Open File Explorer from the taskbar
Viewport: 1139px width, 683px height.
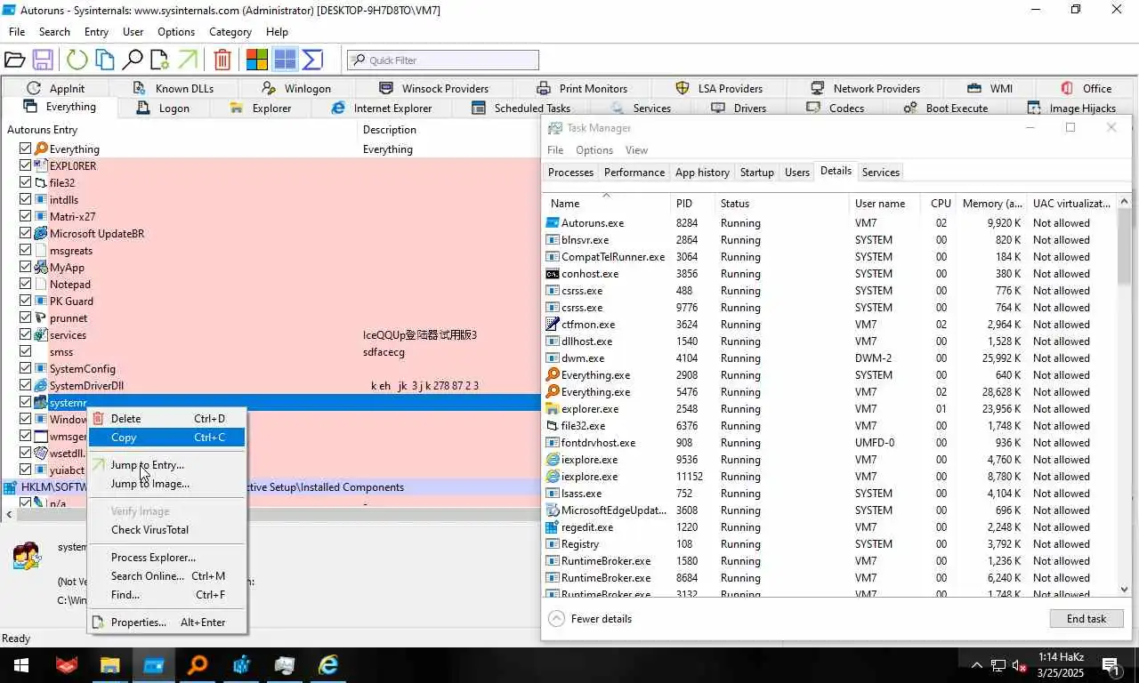109,665
